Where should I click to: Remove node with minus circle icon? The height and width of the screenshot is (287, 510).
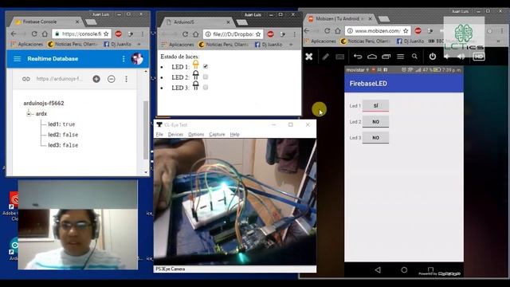(x=112, y=79)
